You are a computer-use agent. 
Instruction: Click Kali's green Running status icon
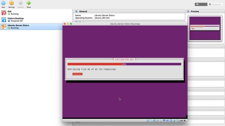point(9,14)
